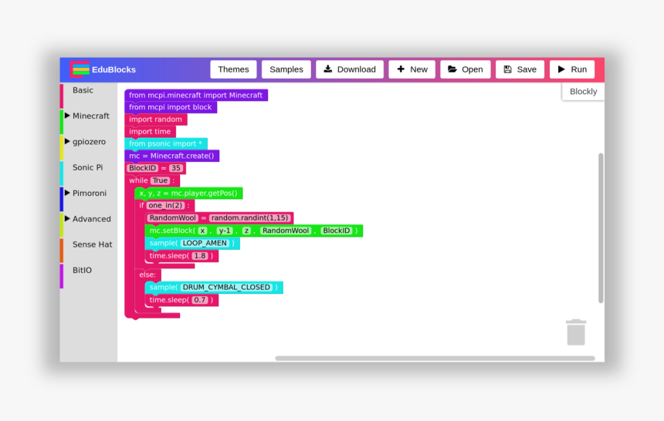Click the y-1 field in setBlock
664x421 pixels.
pos(225,231)
